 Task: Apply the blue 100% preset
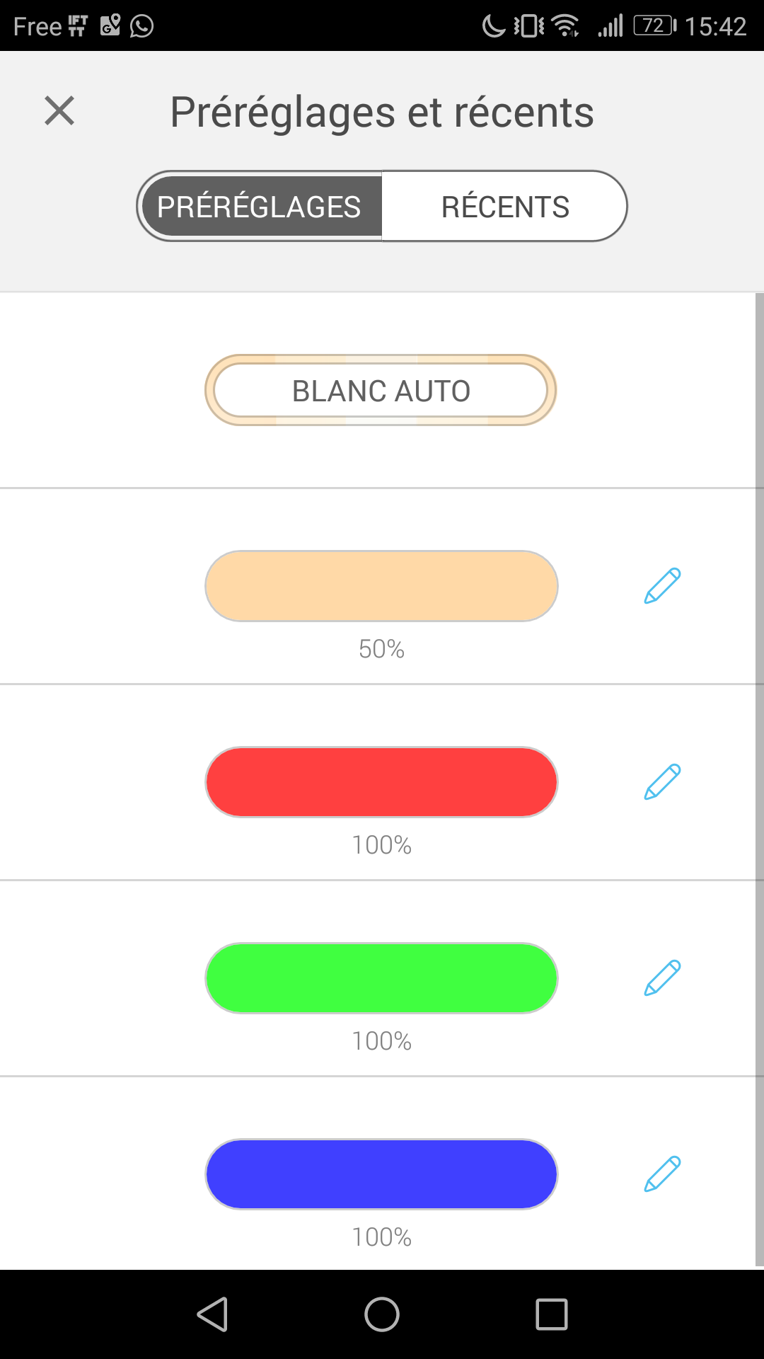pyautogui.click(x=381, y=1174)
